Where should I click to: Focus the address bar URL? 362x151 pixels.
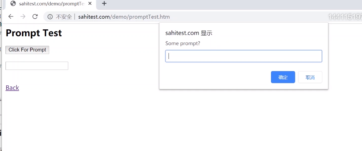(x=124, y=17)
